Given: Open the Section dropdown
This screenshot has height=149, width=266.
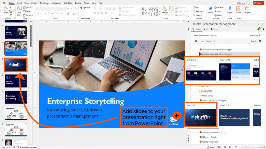Looking at the screenshot, I should click(x=28, y=15).
